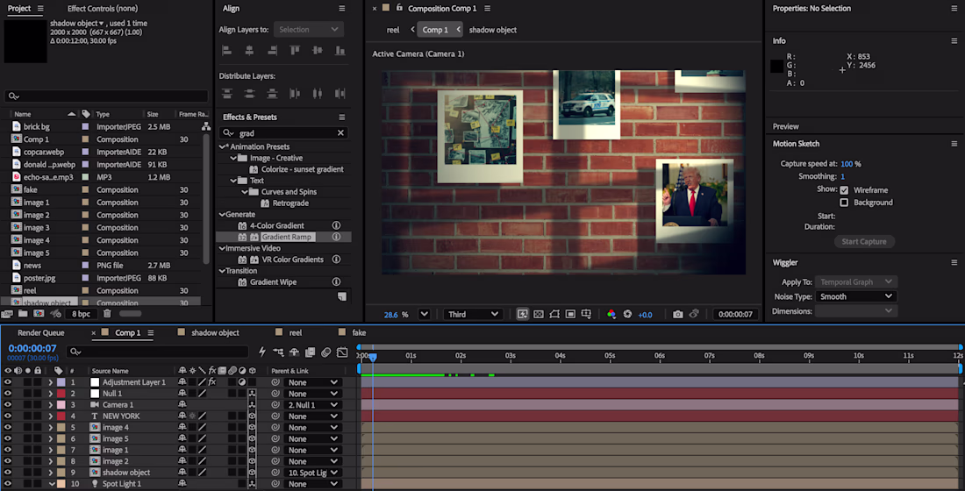
Task: Switch to shadow object timeline tab
Action: 215,333
